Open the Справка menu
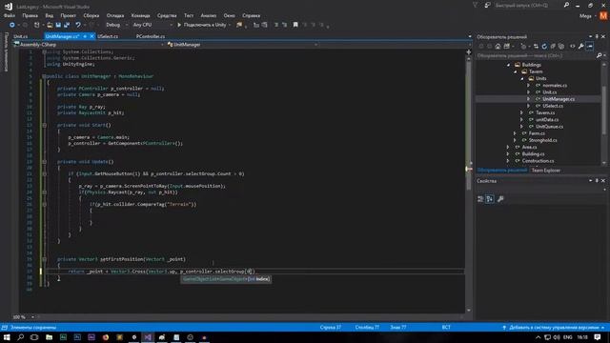Image resolution: width=610 pixels, height=343 pixels. (x=252, y=15)
